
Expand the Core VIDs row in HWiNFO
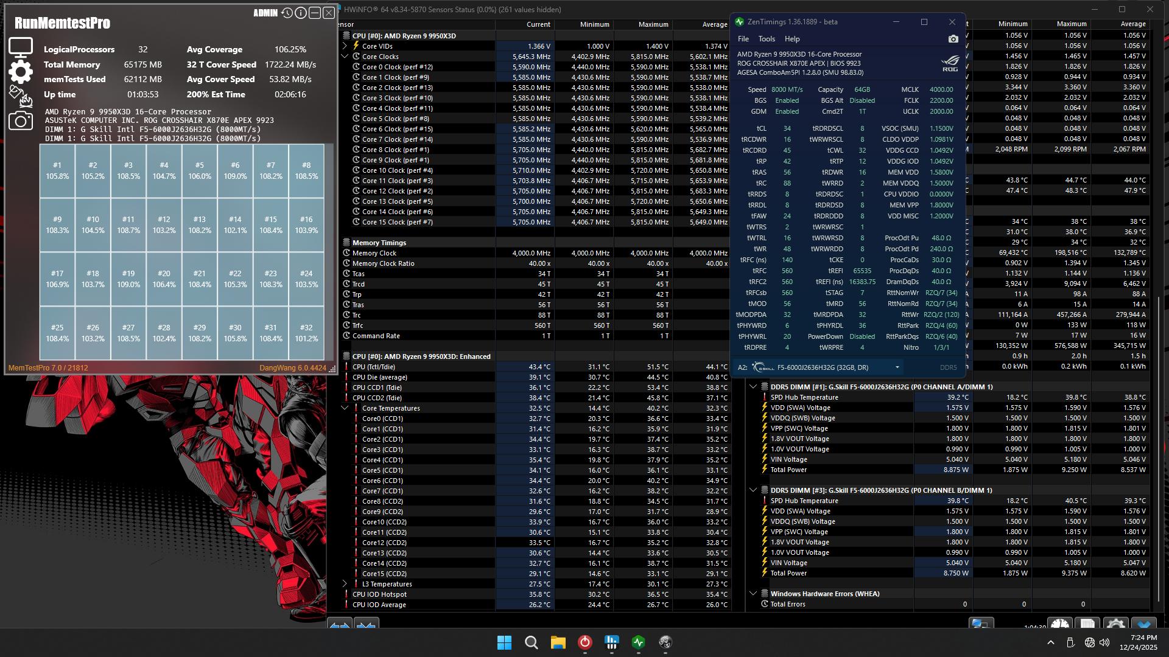coord(345,46)
